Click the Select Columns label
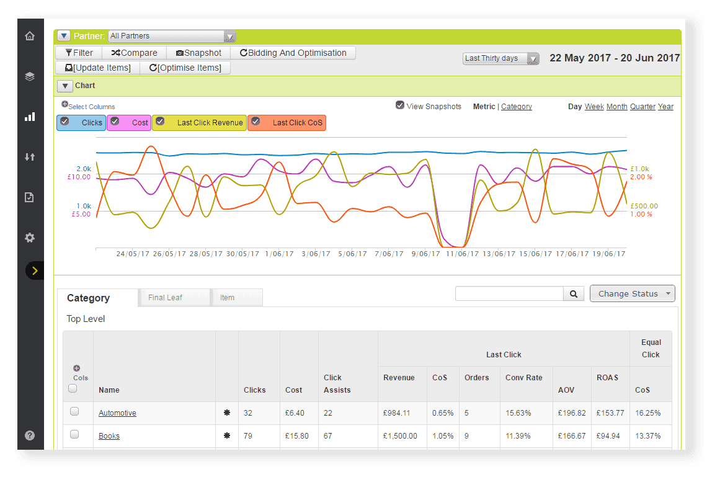The width and height of the screenshot is (707, 482). point(92,107)
